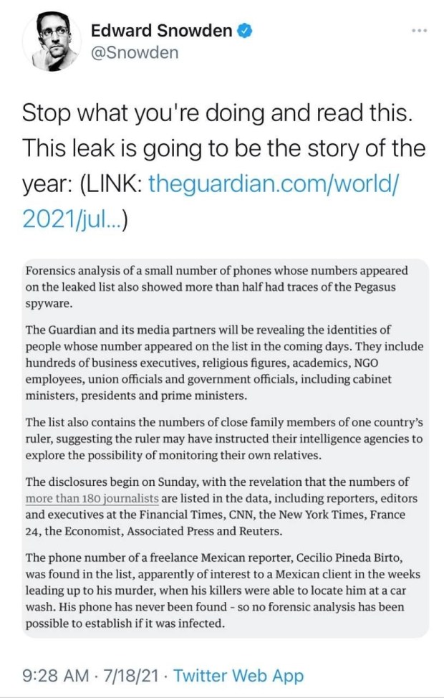The height and width of the screenshot is (698, 444).
Task: Open the Twitter Web App source link
Action: tap(238, 675)
